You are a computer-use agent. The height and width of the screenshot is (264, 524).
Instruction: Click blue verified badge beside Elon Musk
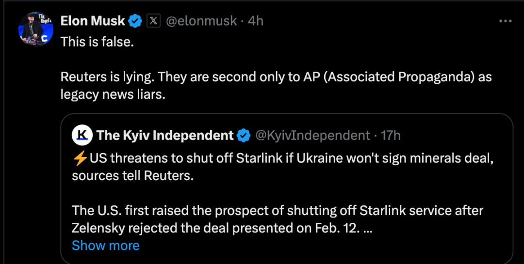[134, 21]
